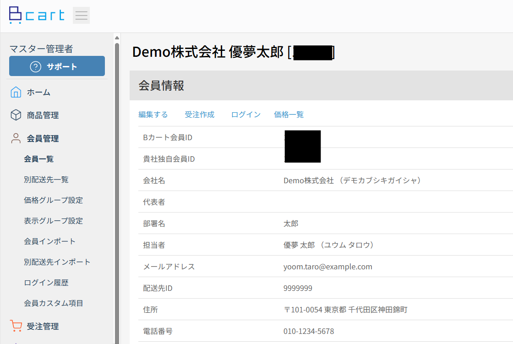513x344 pixels.
Task: Click 編集する link
Action: 153,115
